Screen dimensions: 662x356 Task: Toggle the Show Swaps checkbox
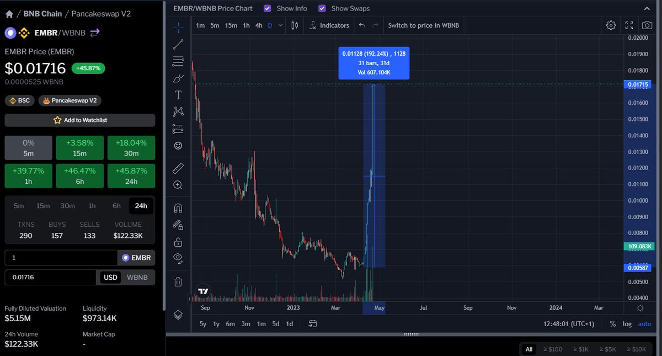[322, 8]
